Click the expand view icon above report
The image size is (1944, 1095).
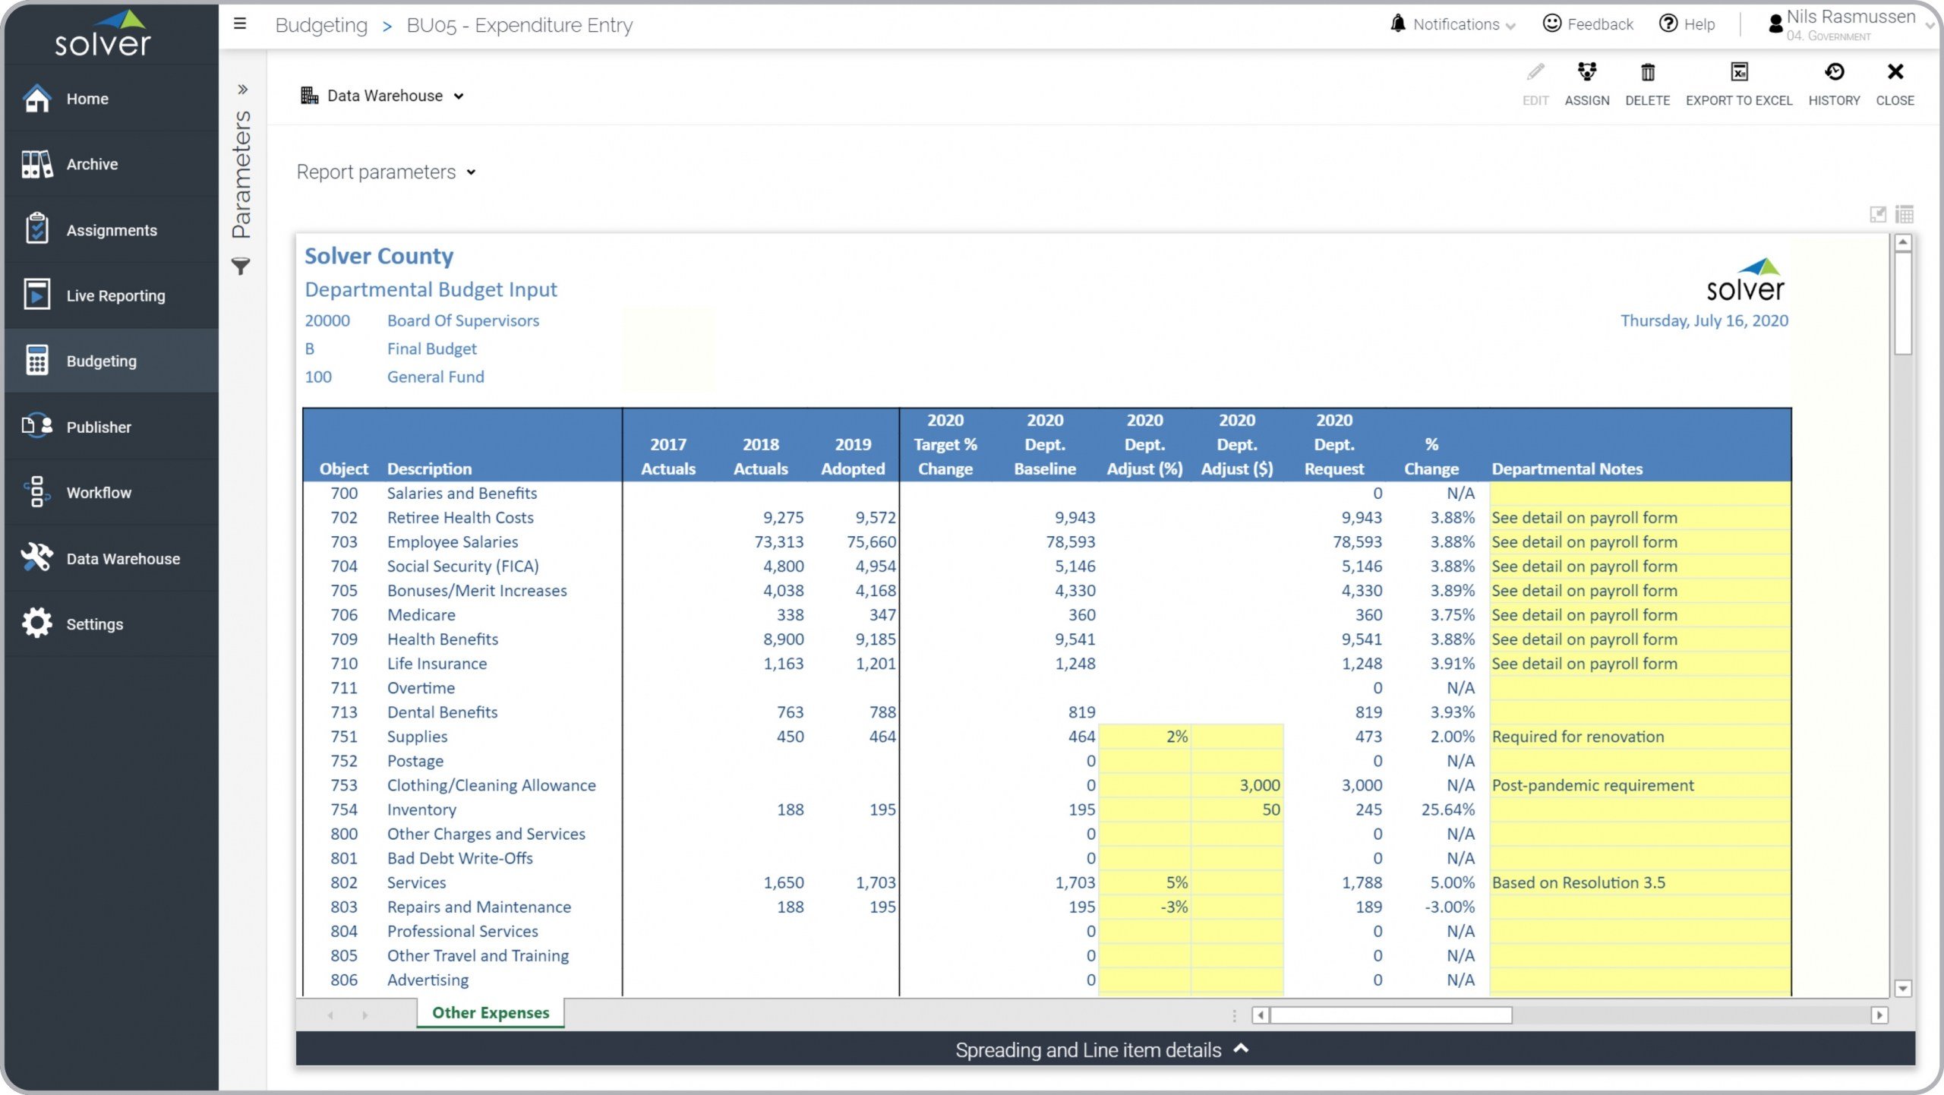click(x=1877, y=214)
